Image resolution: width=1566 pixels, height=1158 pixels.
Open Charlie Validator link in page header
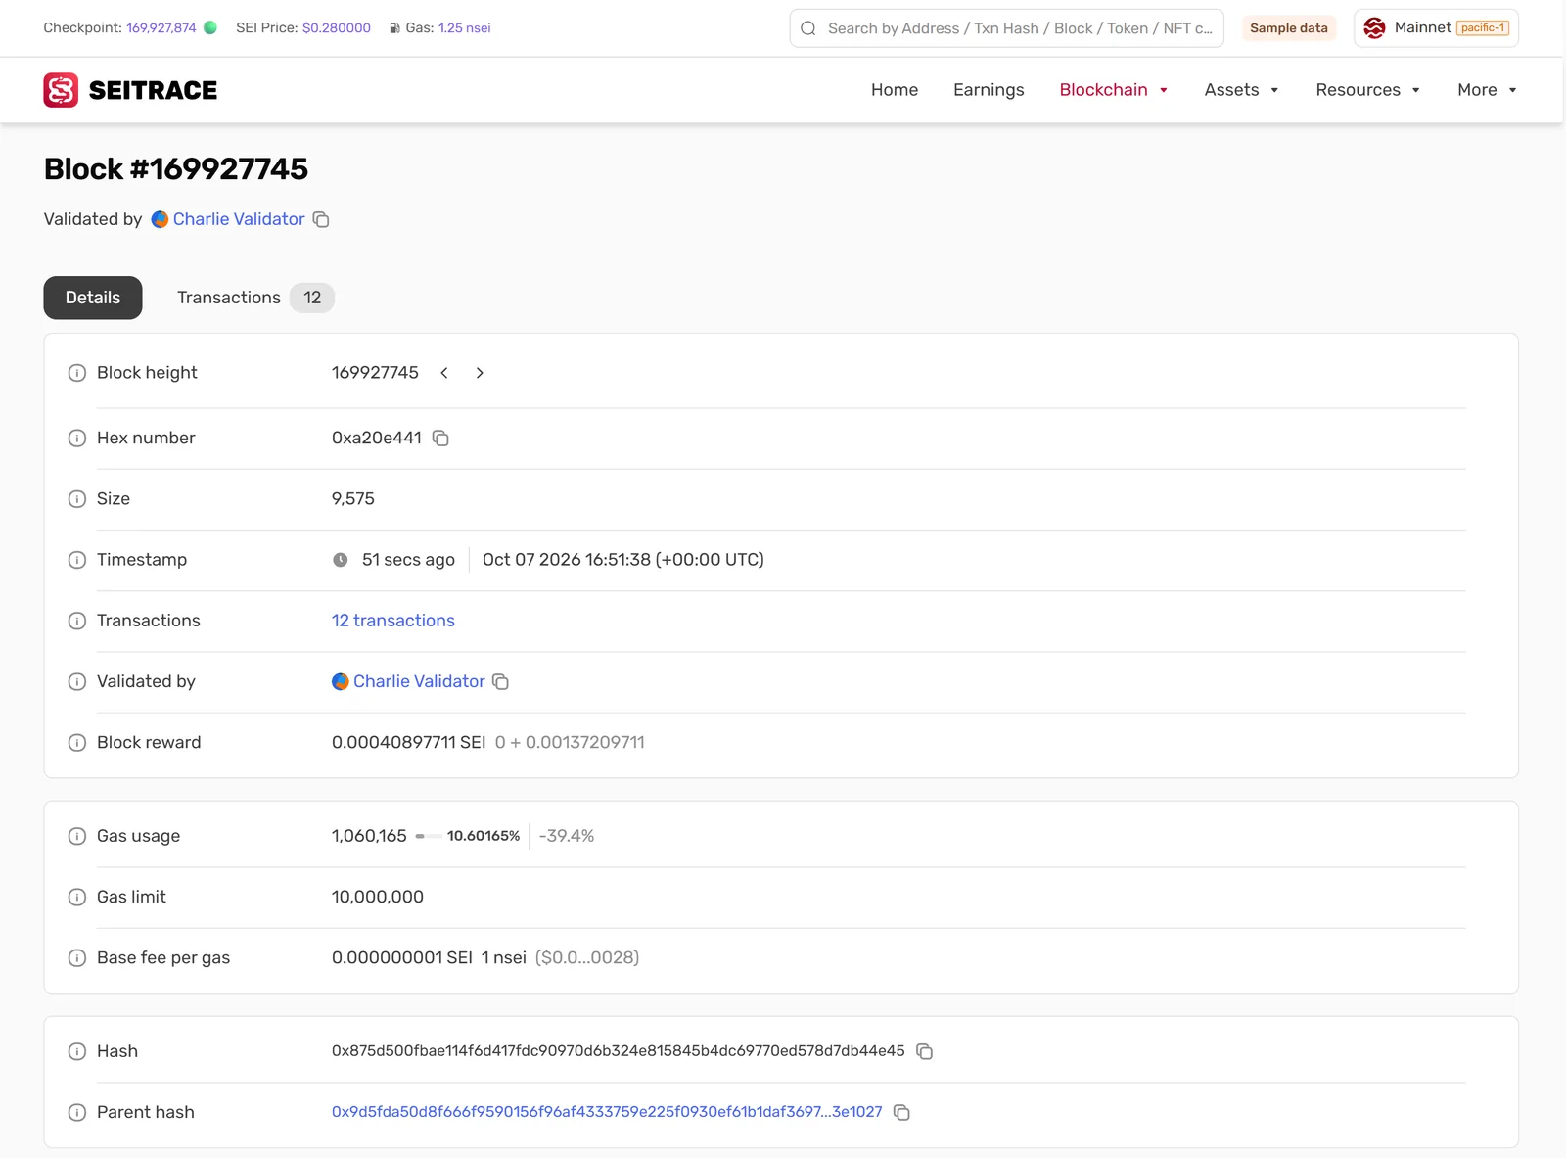(239, 219)
